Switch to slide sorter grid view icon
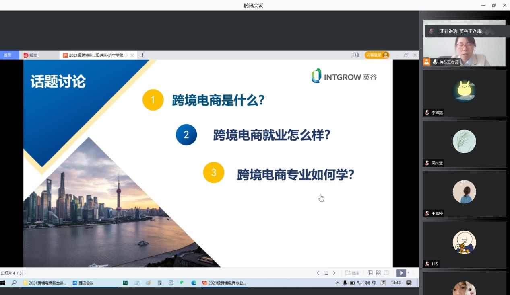 click(378, 273)
